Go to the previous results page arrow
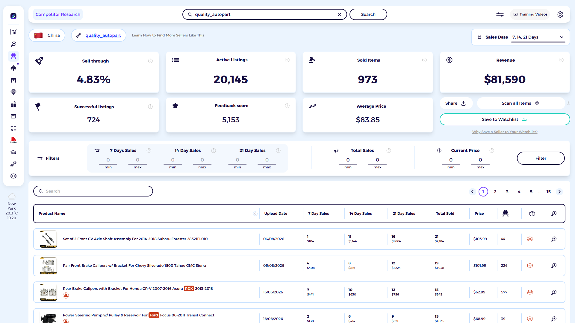The width and height of the screenshot is (575, 323). point(473,192)
